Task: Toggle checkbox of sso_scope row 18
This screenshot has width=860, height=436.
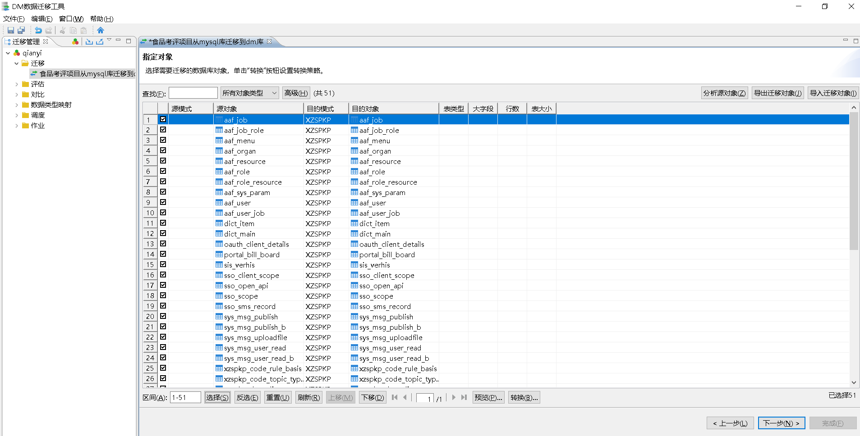Action: (163, 295)
